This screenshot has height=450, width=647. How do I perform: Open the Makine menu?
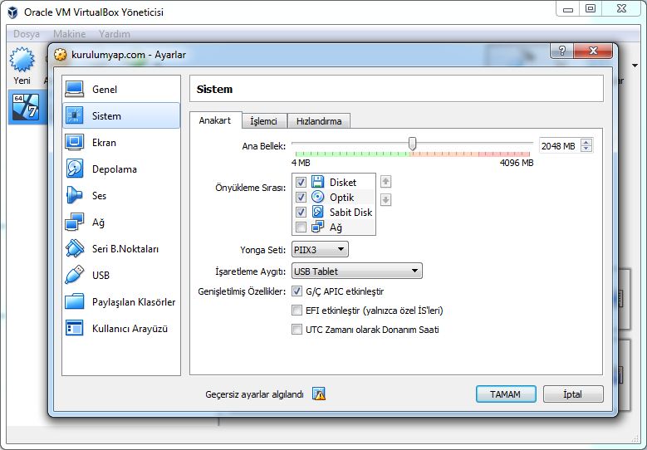69,34
